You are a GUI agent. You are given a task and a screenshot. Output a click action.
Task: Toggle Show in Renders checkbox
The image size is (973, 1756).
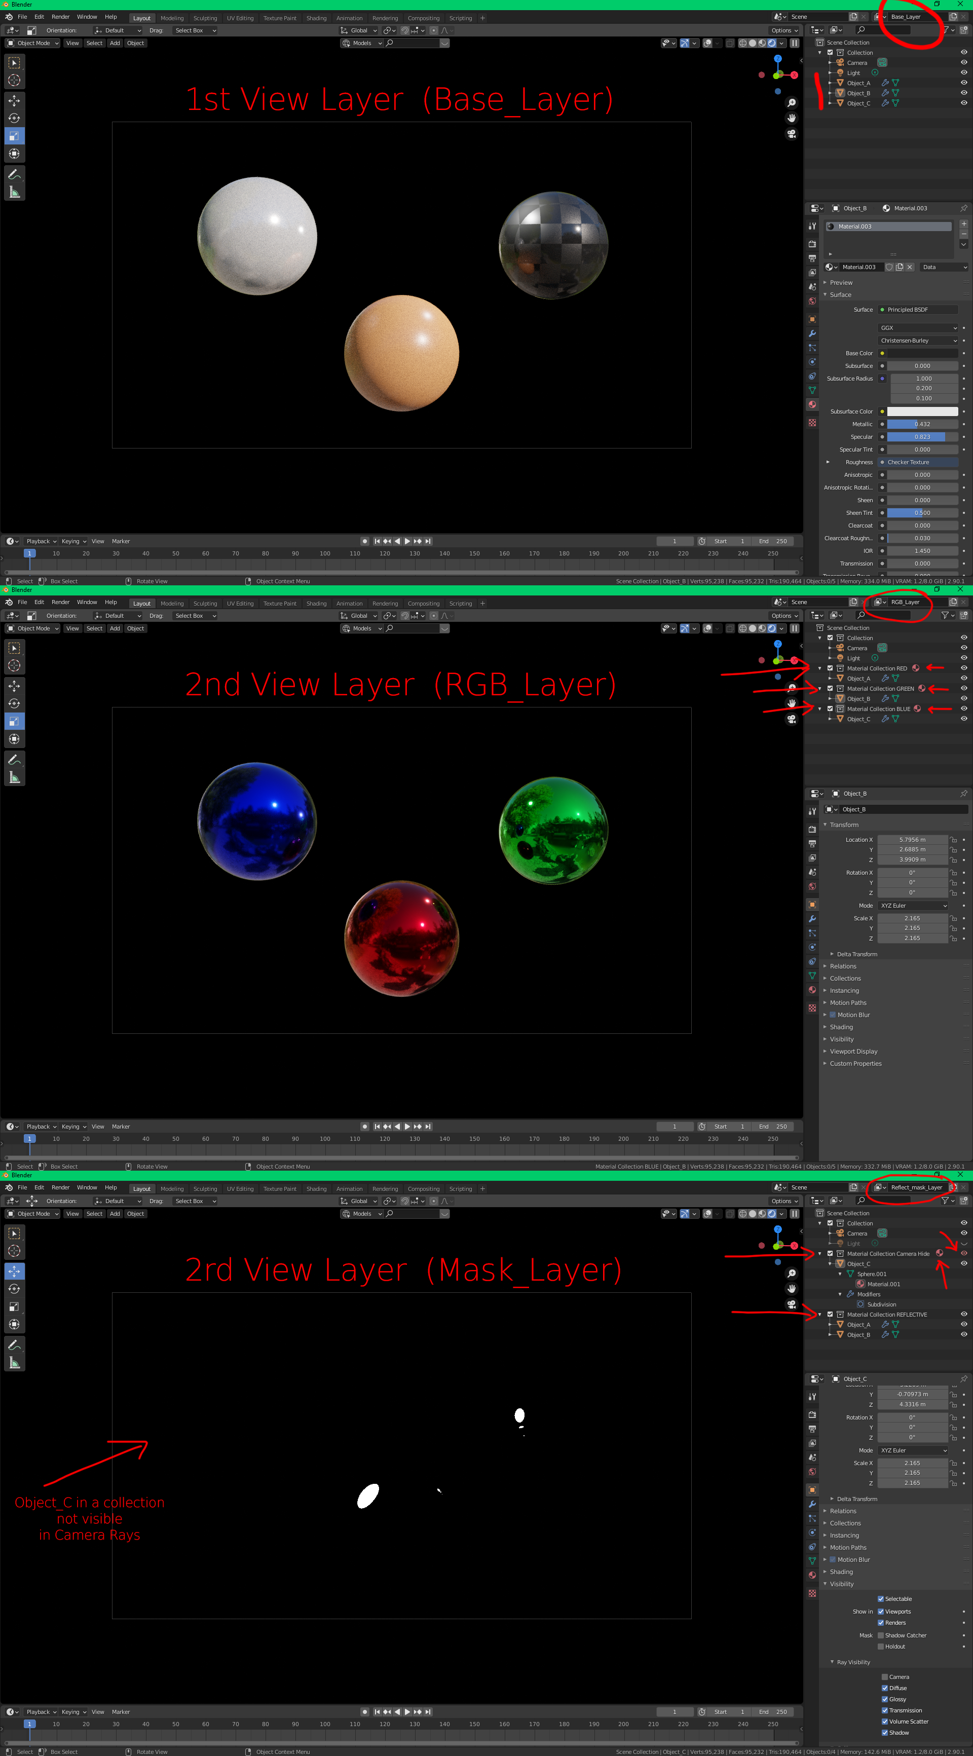880,1623
